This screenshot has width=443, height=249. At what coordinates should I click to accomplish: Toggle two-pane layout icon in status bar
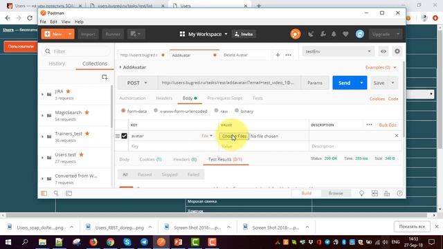coord(374,194)
